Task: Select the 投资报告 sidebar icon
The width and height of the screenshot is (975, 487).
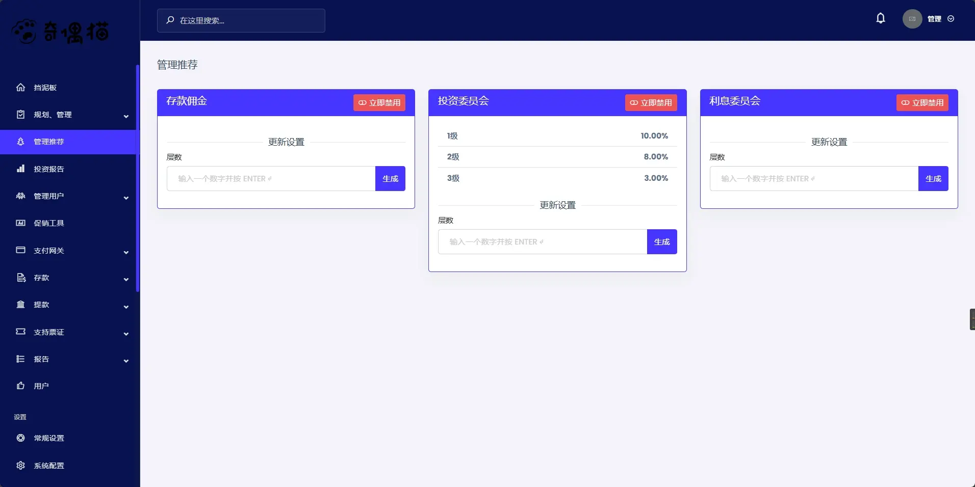Action: coord(20,169)
